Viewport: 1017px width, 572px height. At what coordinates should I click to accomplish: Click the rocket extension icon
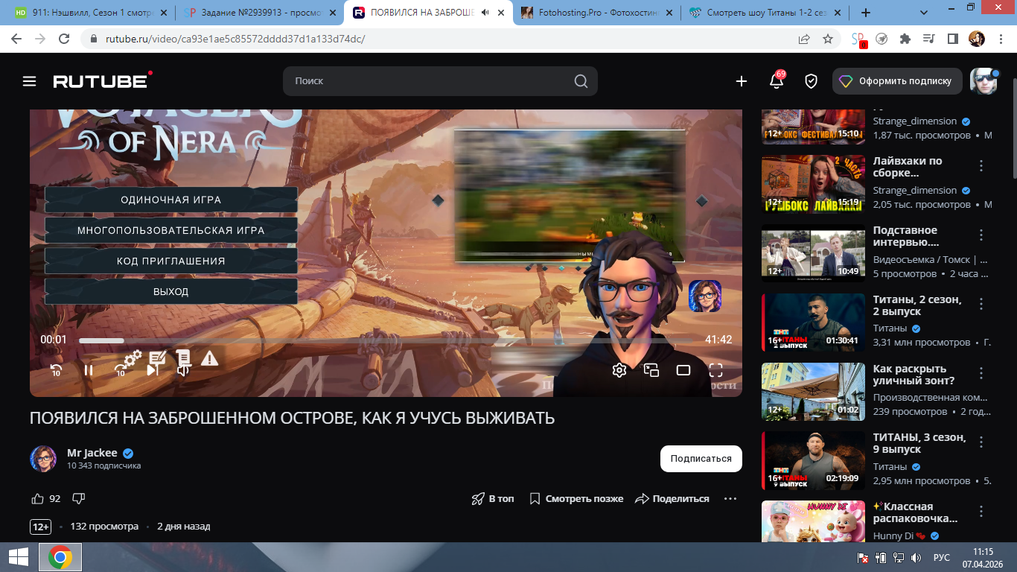tap(881, 39)
